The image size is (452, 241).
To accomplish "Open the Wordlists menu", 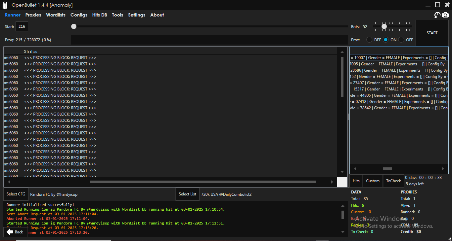I will click(56, 15).
